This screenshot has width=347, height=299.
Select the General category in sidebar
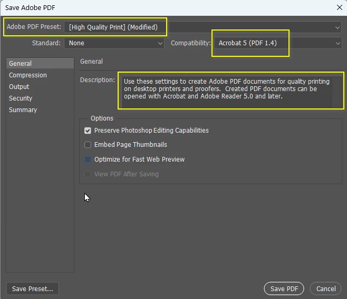pos(40,63)
